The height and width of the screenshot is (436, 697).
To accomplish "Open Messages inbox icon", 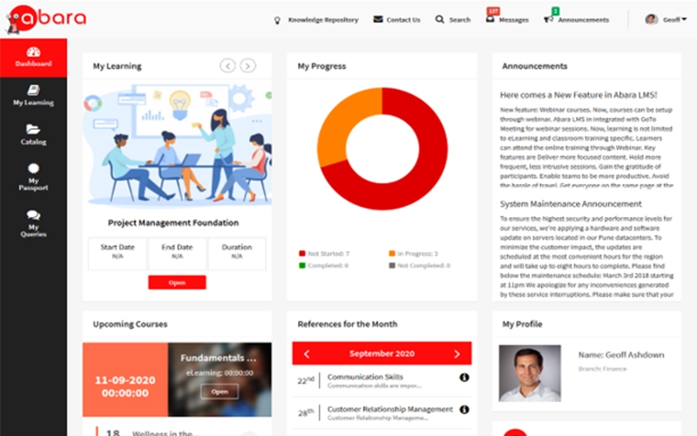I will (490, 19).
